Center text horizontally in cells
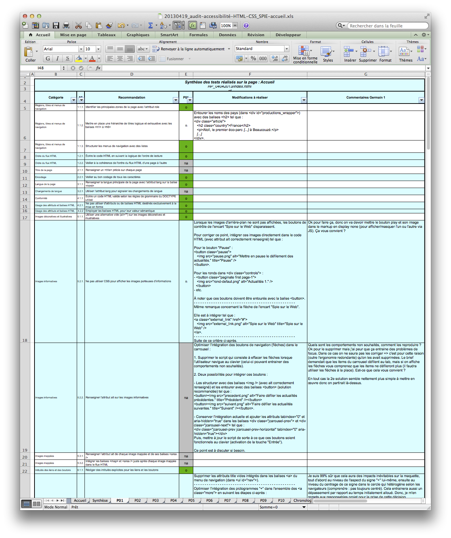 pos(120,58)
